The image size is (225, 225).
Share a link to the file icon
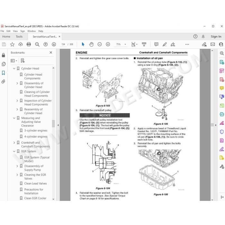point(204,44)
